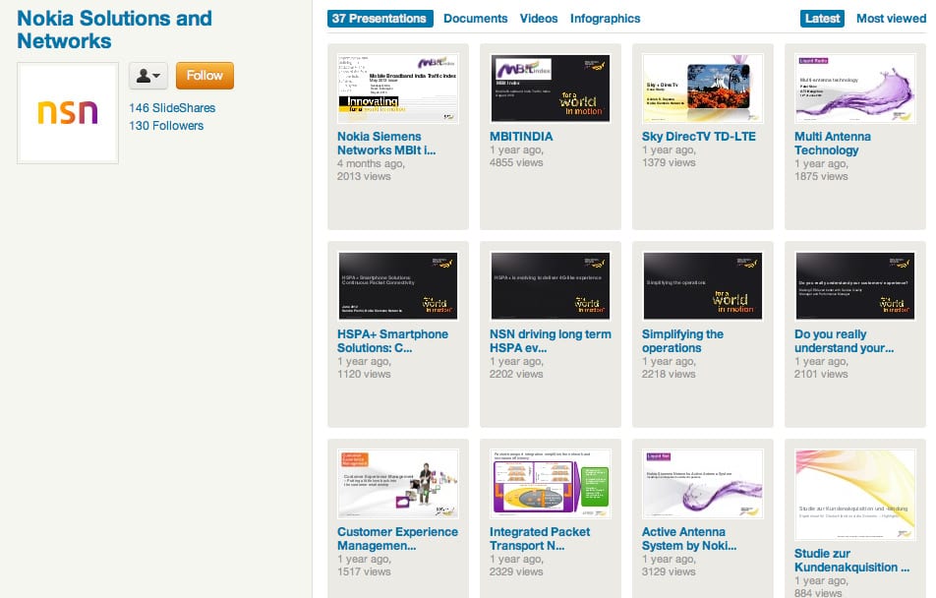Click the '1379 views' text under Sky DirecTV
The image size is (936, 598).
point(669,162)
